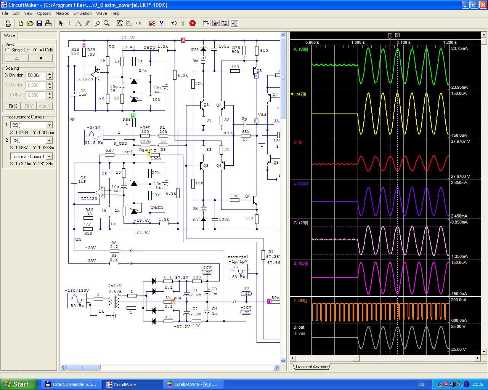
Task: Activate the Probe tool in toolbar
Action: [97, 23]
